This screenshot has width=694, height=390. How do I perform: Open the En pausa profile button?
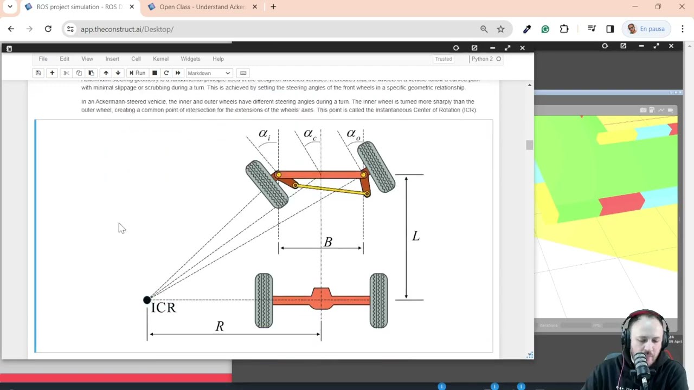[x=645, y=29]
